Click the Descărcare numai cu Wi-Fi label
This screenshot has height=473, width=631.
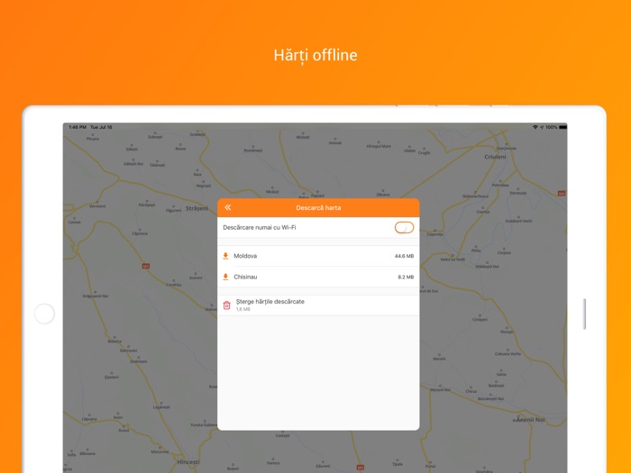point(260,227)
